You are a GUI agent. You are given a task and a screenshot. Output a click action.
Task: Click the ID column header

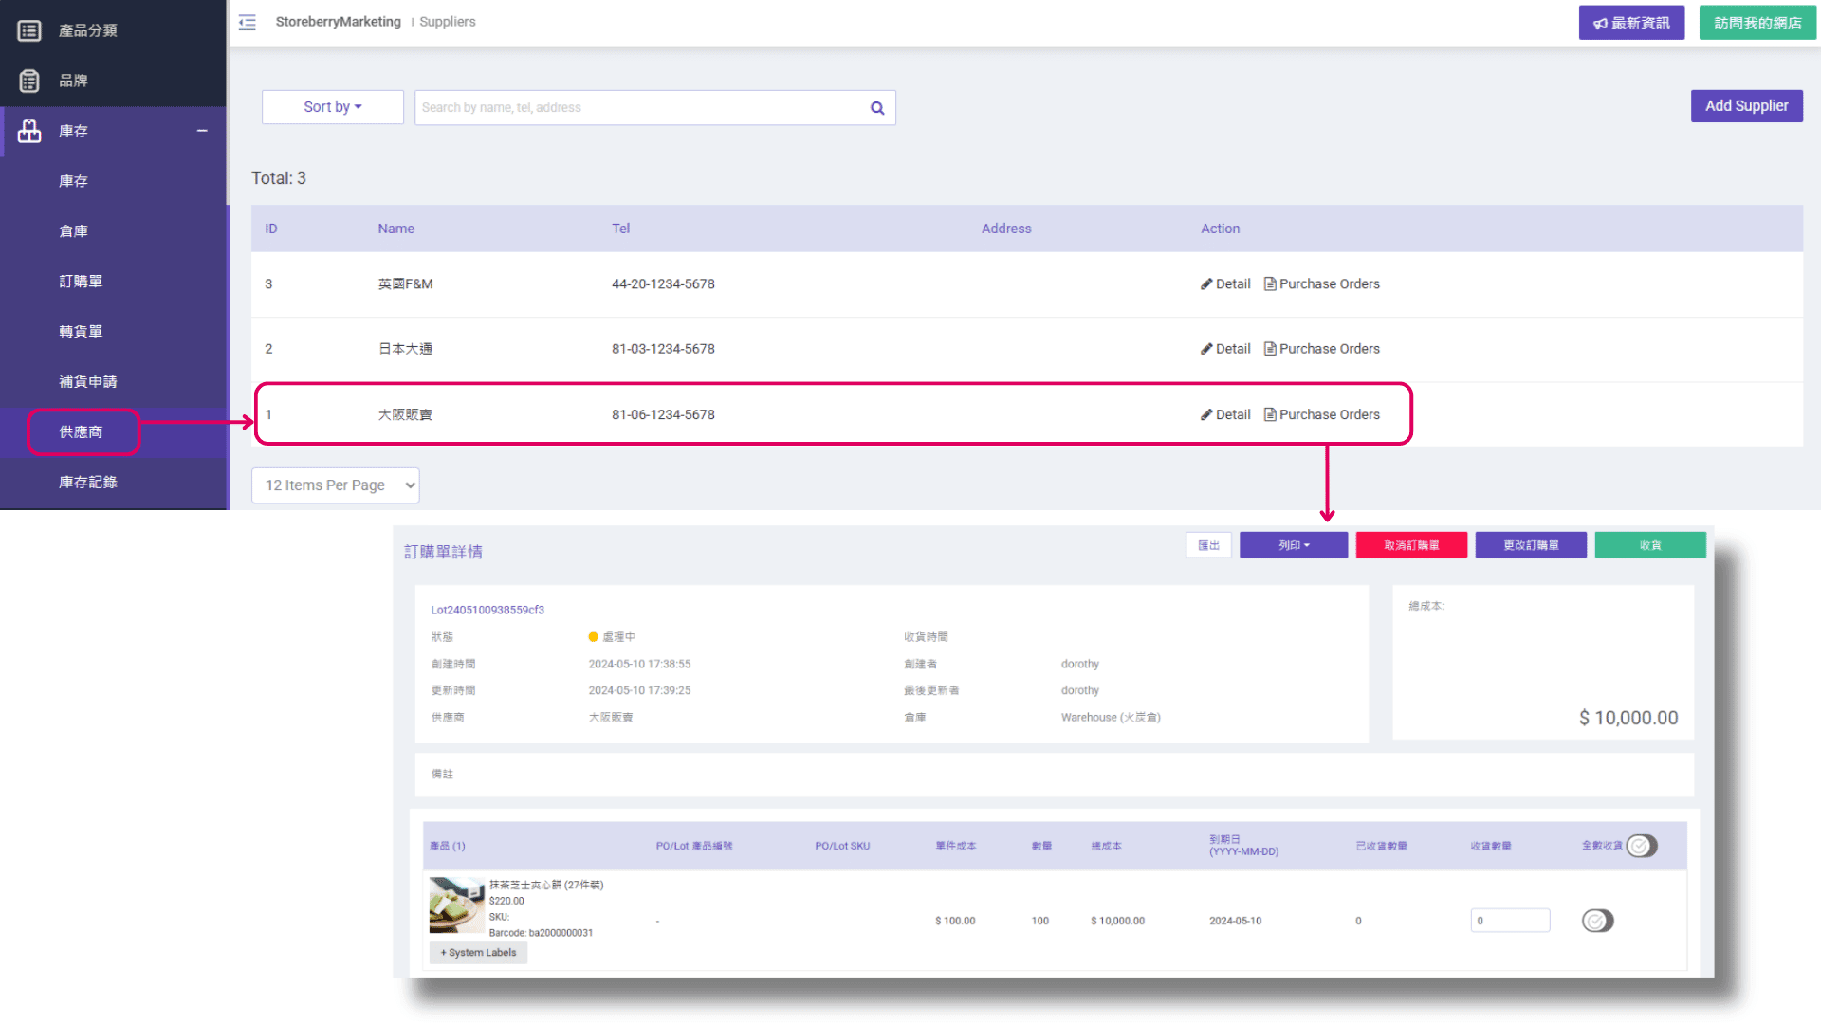click(271, 229)
